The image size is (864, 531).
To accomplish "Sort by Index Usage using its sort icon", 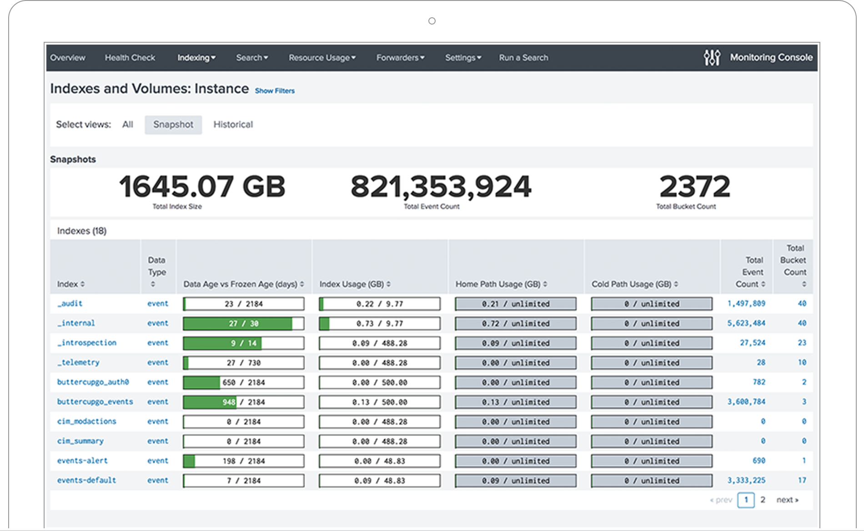I will 388,284.
